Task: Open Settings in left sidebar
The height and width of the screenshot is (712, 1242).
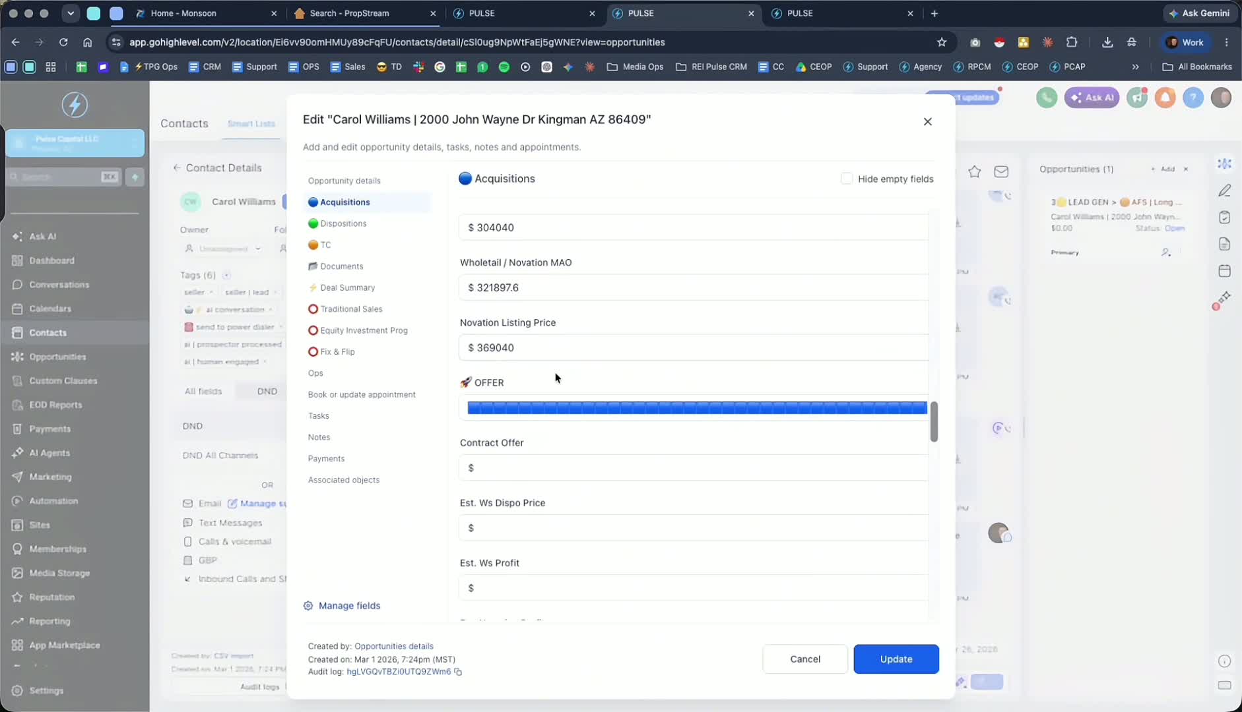Action: tap(46, 691)
